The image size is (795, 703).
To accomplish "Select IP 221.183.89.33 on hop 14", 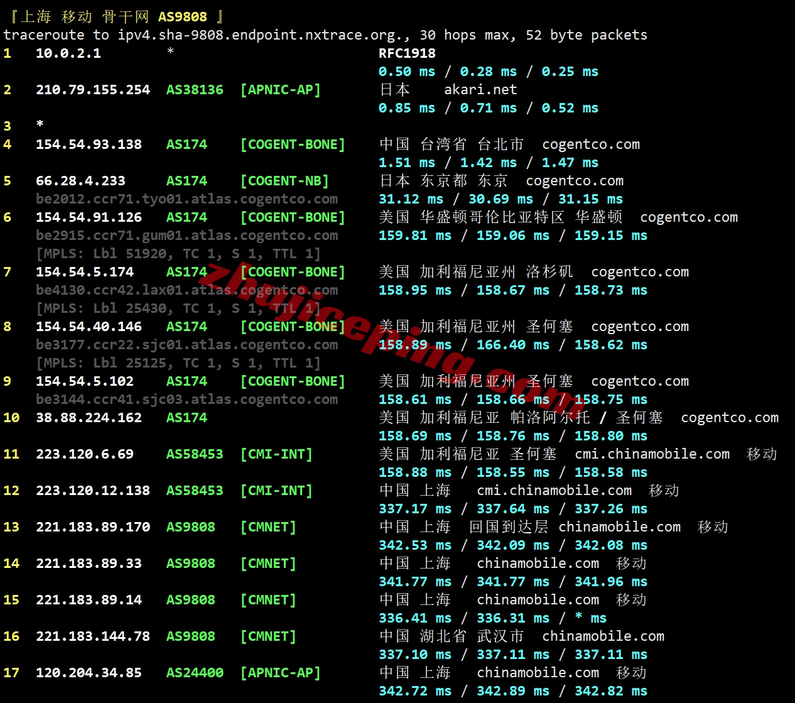I will click(x=89, y=564).
